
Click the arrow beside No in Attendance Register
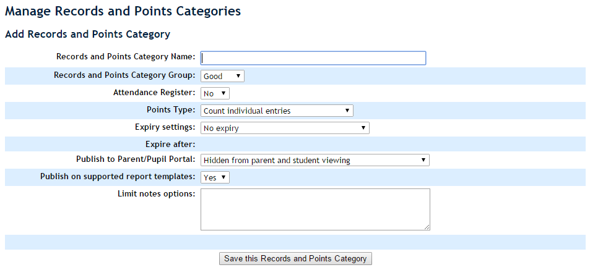tap(224, 93)
